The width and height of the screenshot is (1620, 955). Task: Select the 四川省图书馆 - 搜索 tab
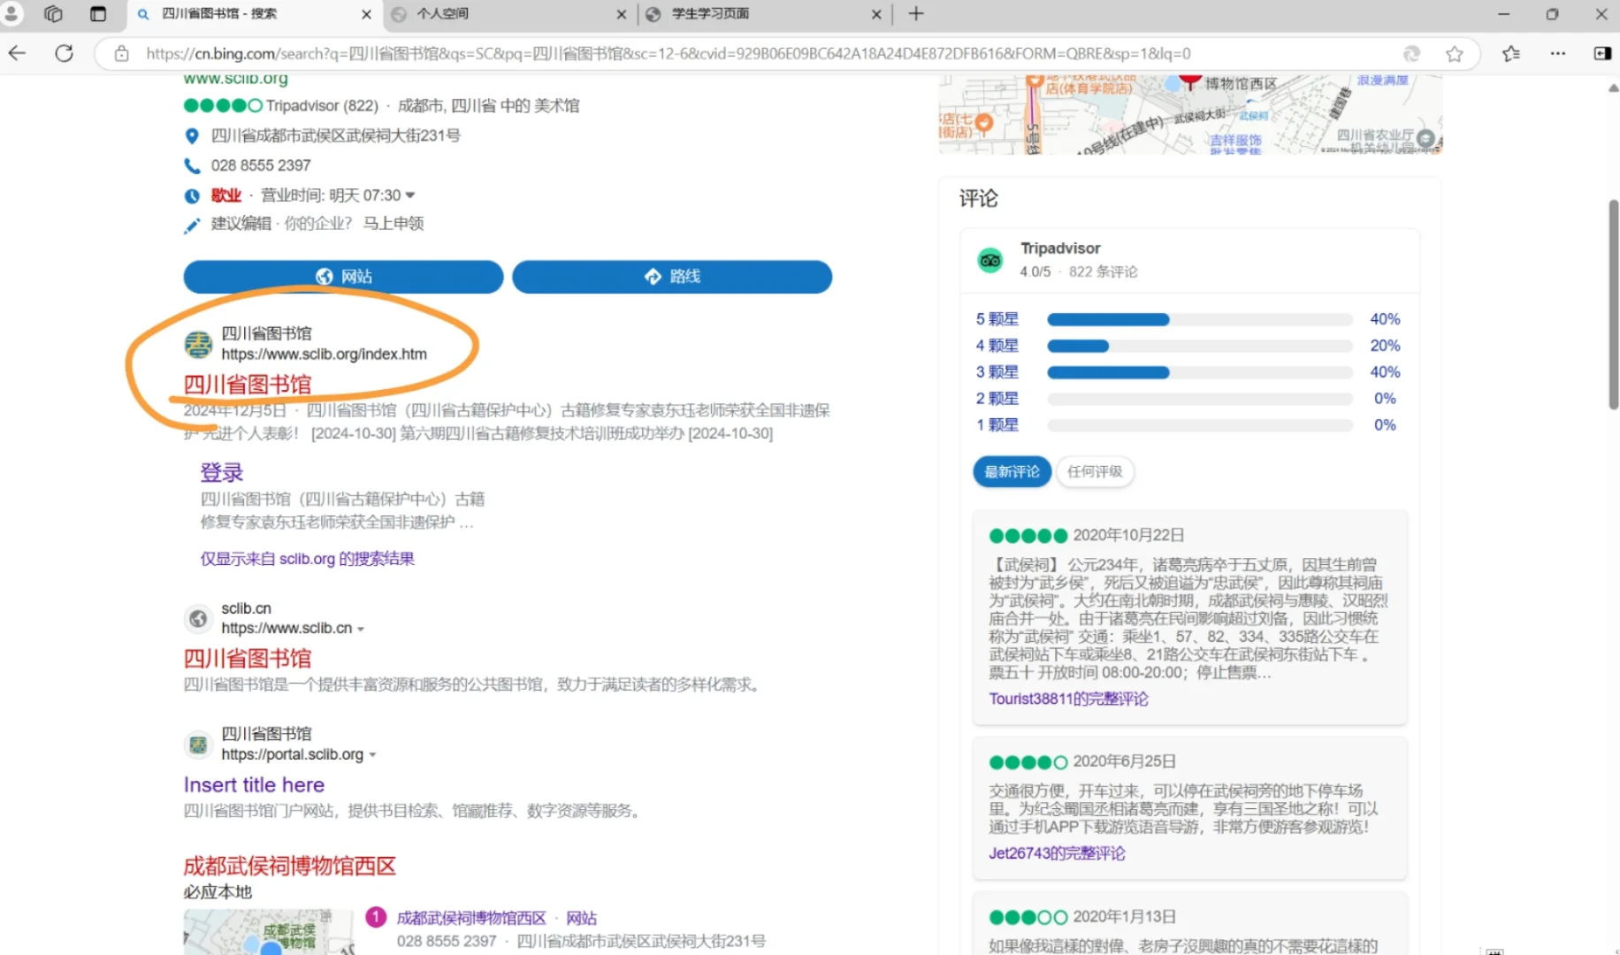[256, 14]
